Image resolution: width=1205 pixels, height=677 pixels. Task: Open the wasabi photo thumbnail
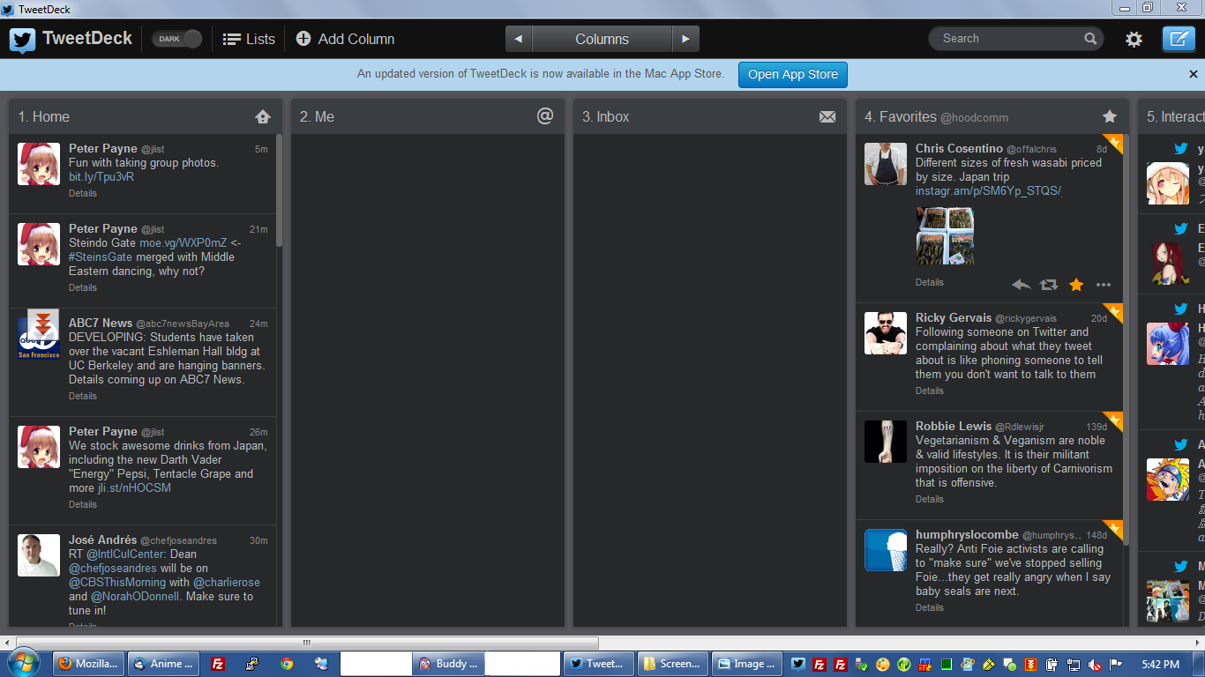[945, 236]
